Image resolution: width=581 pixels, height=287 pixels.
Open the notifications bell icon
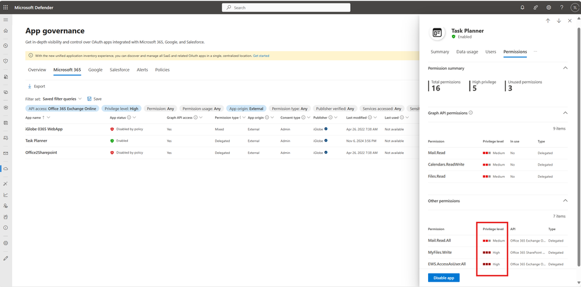pyautogui.click(x=522, y=8)
